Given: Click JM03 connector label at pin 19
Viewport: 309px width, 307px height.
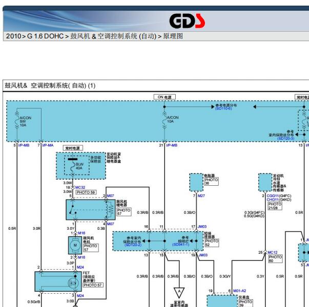Looking at the screenshot, I should [x=203, y=255].
